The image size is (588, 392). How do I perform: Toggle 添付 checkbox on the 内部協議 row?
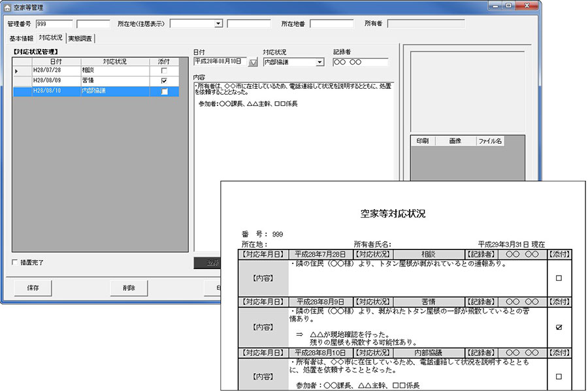(164, 91)
